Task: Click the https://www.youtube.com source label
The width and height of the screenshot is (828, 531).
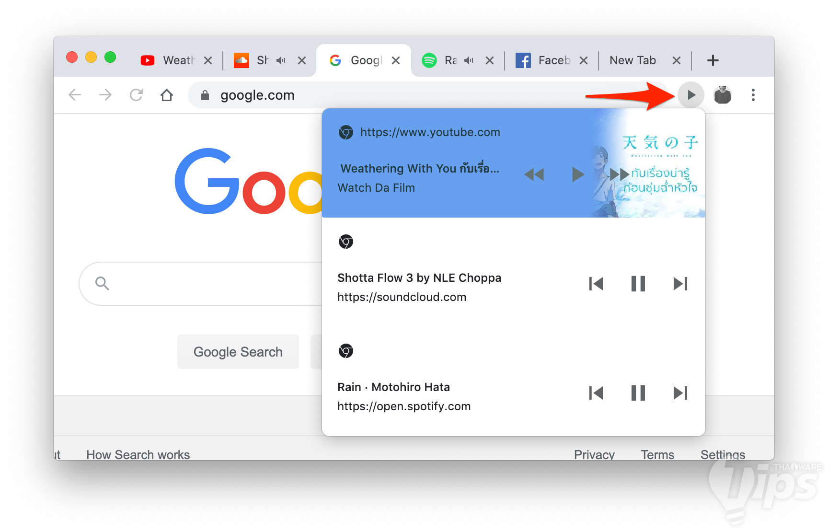Action: (430, 132)
